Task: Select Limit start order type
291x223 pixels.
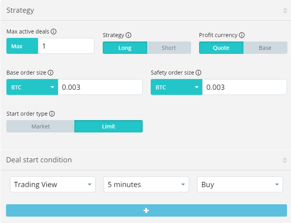Action: [x=108, y=126]
